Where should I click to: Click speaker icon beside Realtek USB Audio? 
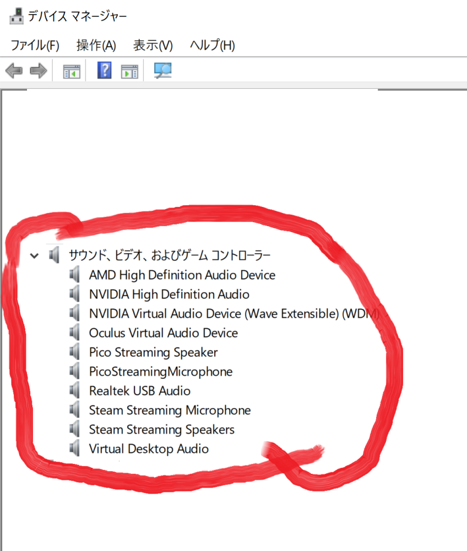pos(74,390)
